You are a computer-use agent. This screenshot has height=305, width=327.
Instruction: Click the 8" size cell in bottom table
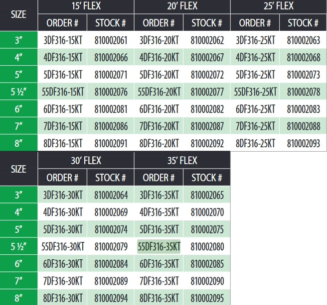[18, 298]
